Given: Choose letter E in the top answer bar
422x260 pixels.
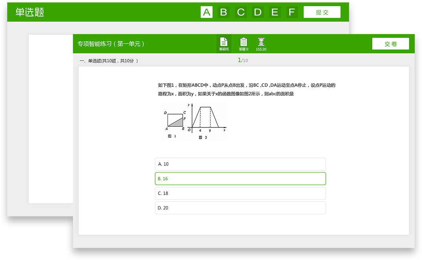Looking at the screenshot, I should pyautogui.click(x=275, y=12).
